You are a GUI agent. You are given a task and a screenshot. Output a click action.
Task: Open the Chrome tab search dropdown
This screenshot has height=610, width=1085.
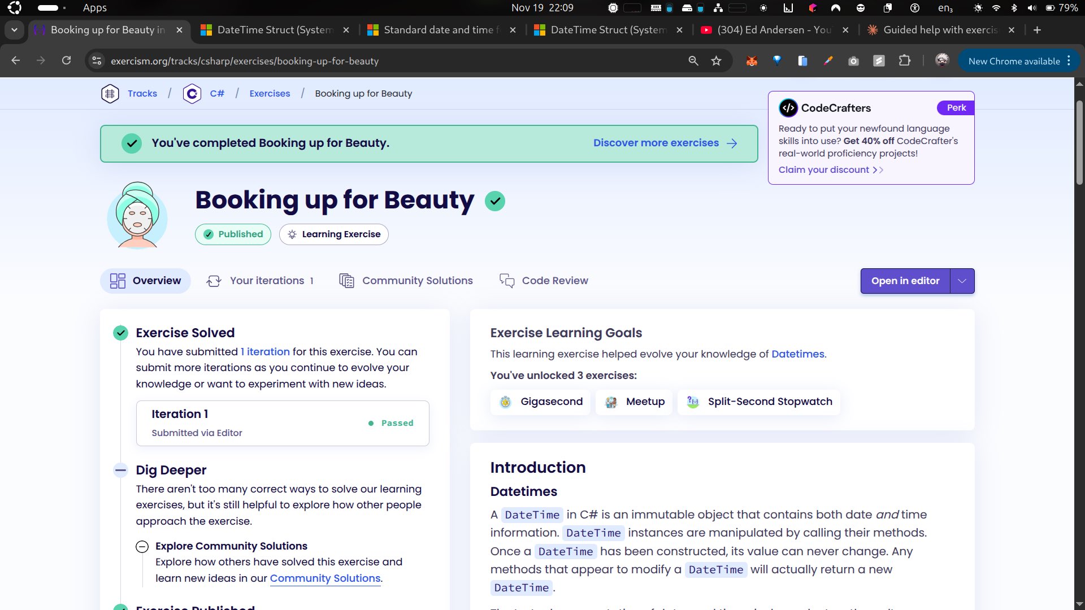pos(14,30)
